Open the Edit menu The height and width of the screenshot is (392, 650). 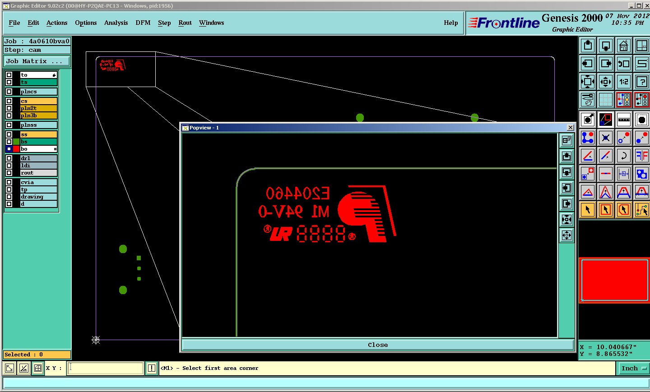click(x=33, y=23)
